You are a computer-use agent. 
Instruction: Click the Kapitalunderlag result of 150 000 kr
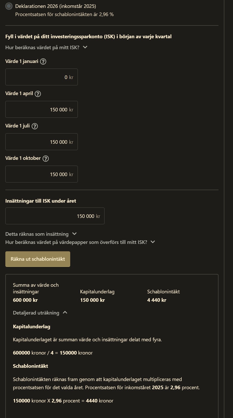coord(92,300)
